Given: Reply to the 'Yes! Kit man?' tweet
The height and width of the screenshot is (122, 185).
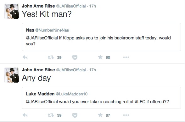Looking at the screenshot, I should pos(25,57).
